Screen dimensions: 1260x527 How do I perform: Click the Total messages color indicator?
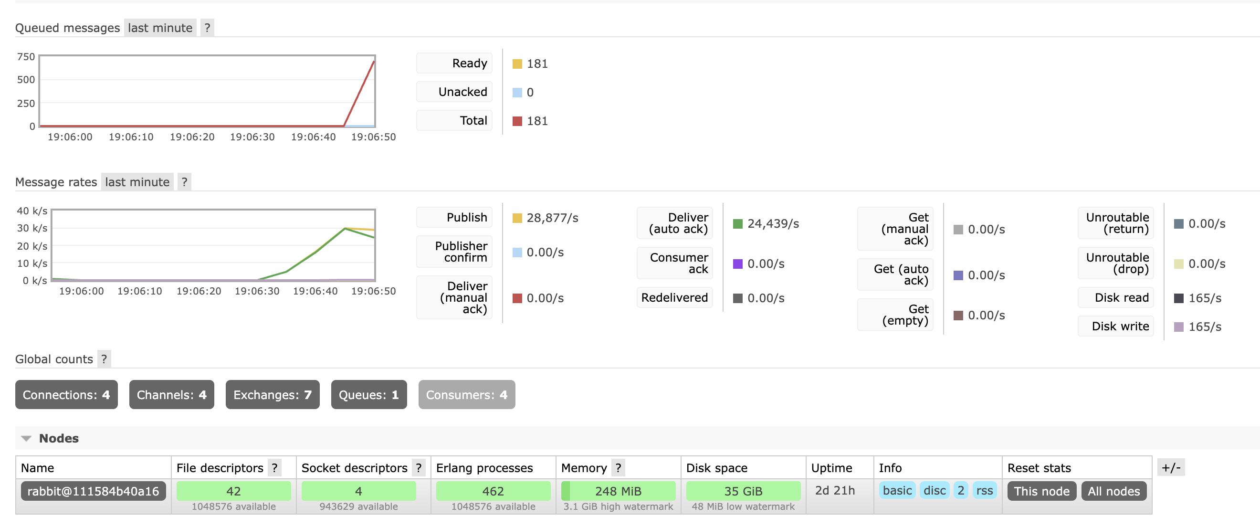click(514, 120)
